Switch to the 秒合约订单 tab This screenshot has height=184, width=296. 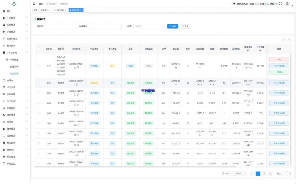coord(60,10)
